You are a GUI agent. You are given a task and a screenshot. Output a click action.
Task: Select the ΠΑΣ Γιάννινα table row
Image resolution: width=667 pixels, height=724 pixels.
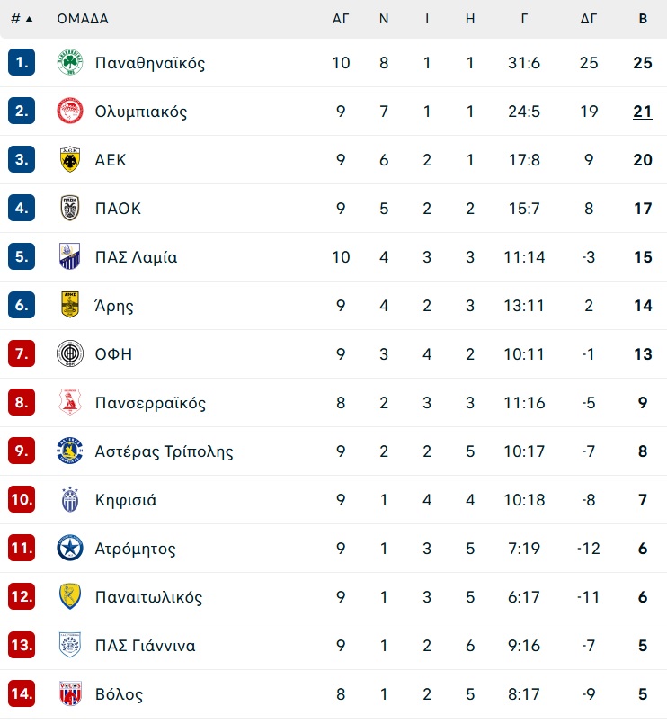(333, 645)
